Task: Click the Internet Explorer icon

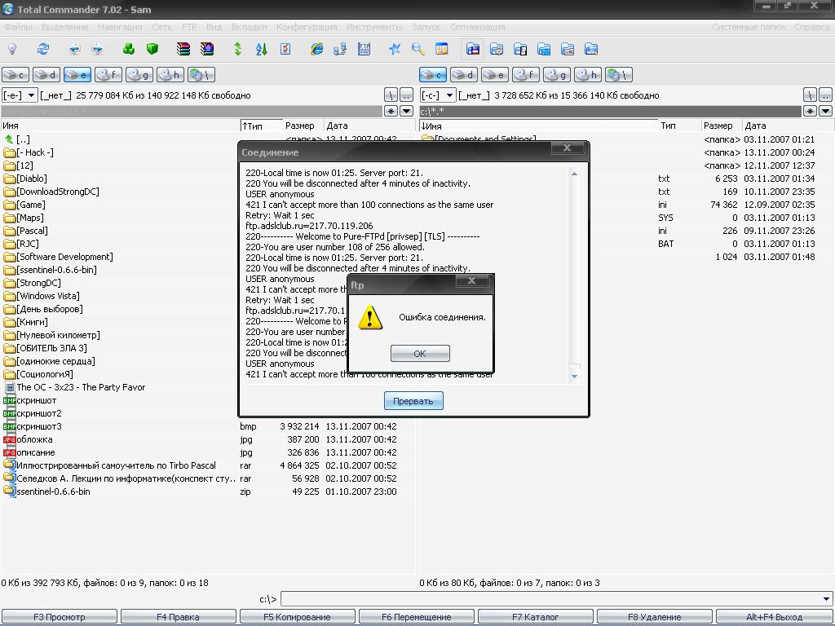Action: 317,50
